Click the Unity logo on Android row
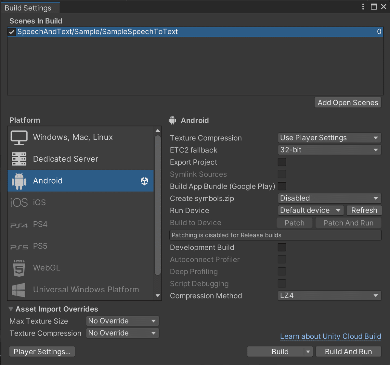The height and width of the screenshot is (365, 390). coord(144,181)
